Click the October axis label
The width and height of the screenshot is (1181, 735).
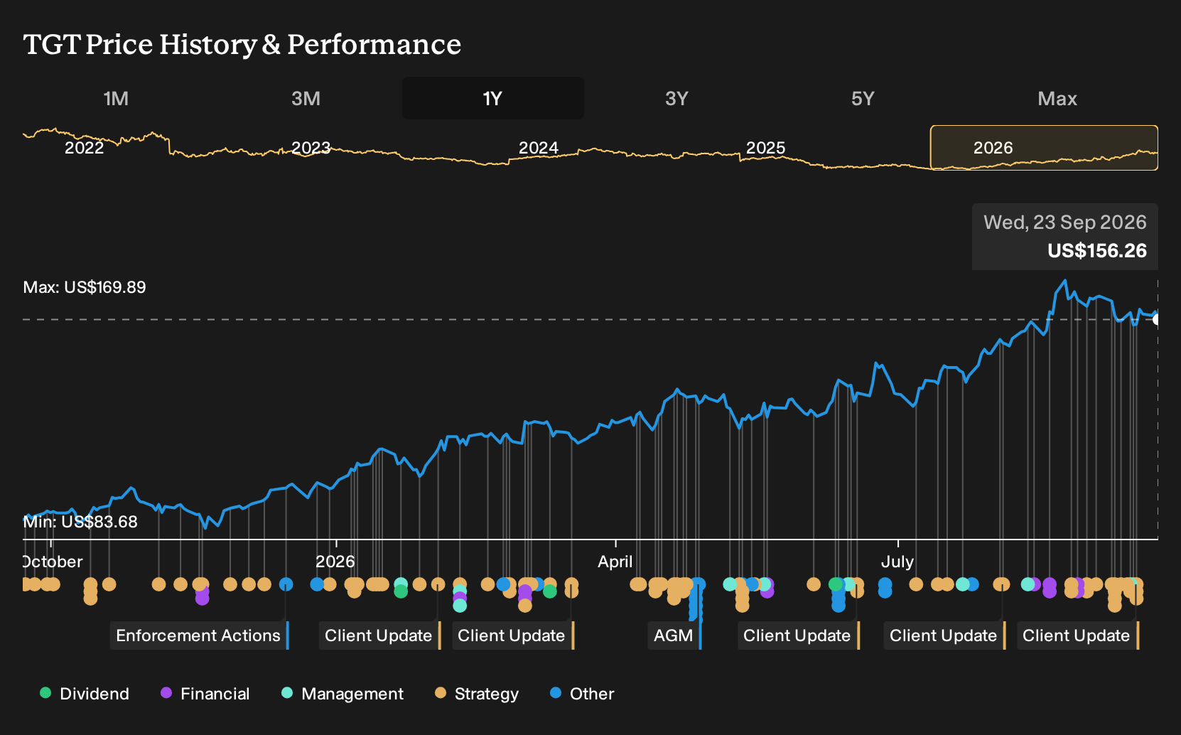(53, 562)
